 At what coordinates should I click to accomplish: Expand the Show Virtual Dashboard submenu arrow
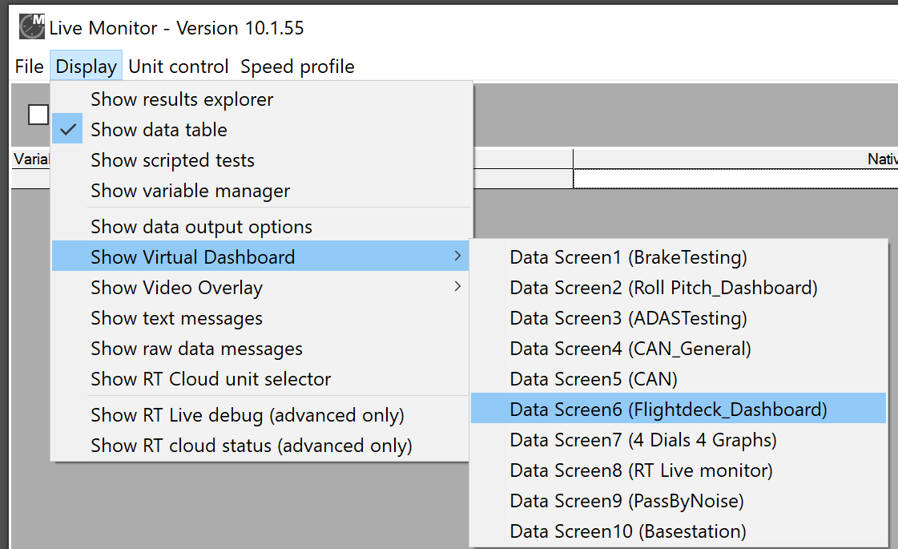point(457,256)
